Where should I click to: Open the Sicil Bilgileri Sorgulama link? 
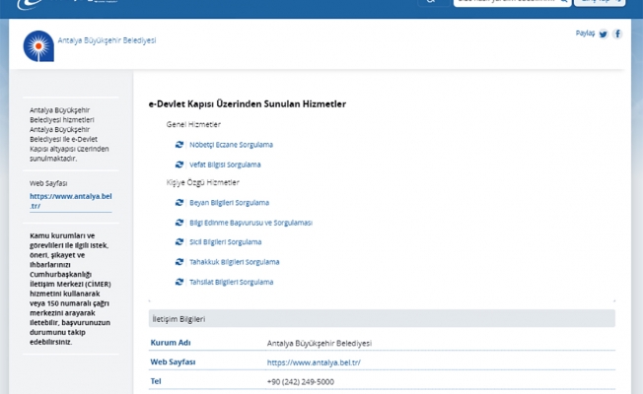[225, 242]
